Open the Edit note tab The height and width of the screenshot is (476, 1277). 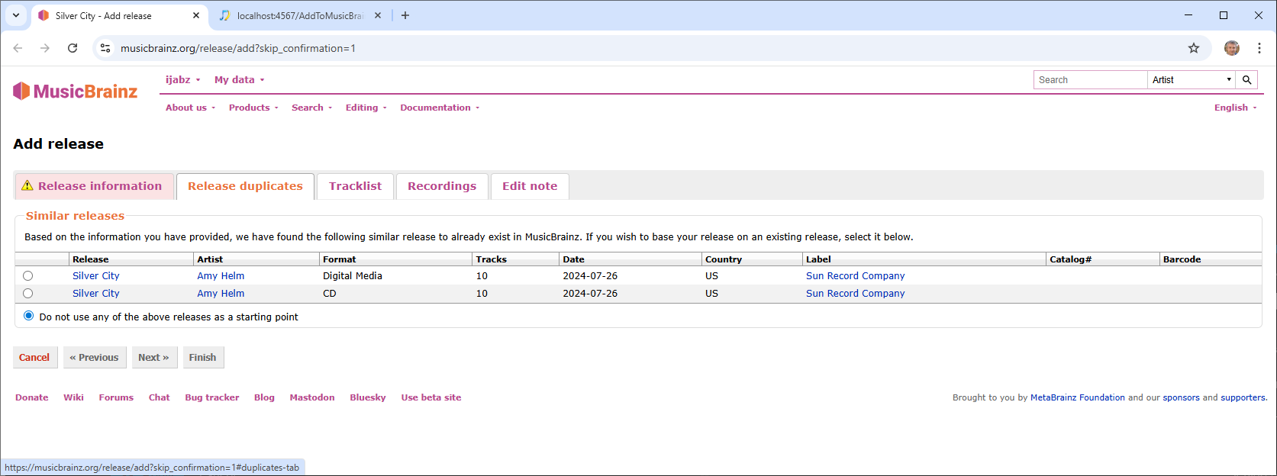click(529, 186)
